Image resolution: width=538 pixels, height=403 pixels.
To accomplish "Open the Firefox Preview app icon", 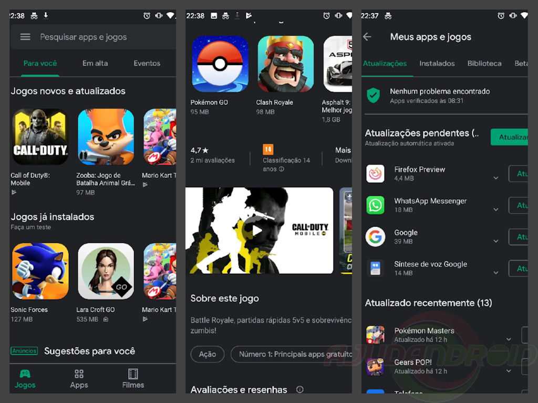I will tap(375, 173).
